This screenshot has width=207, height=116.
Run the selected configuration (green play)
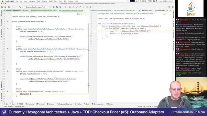coord(50,7)
